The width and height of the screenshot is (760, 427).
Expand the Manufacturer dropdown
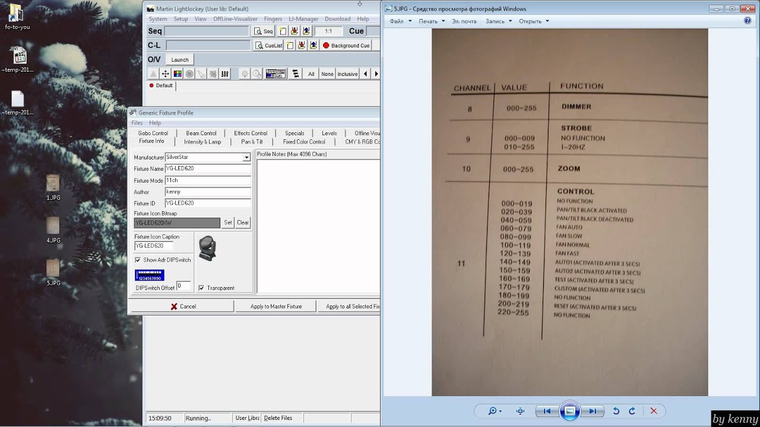pos(246,158)
